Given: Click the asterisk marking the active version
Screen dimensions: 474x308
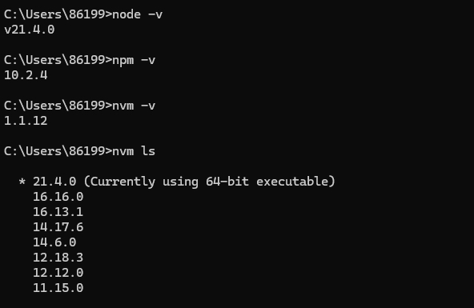Looking at the screenshot, I should (22, 182).
